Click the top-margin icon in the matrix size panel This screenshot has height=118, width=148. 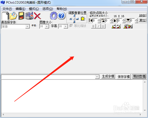[x=103, y=20]
